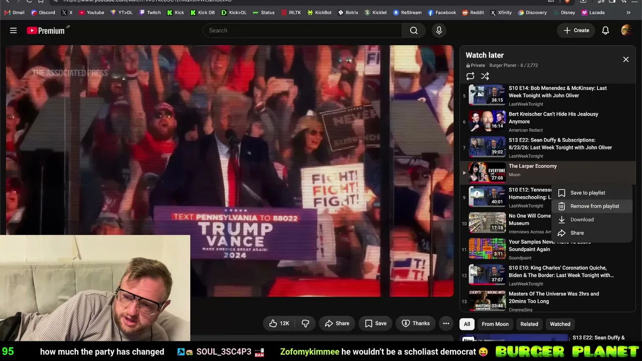
Task: Open the Kick DB bookmark
Action: 203,13
